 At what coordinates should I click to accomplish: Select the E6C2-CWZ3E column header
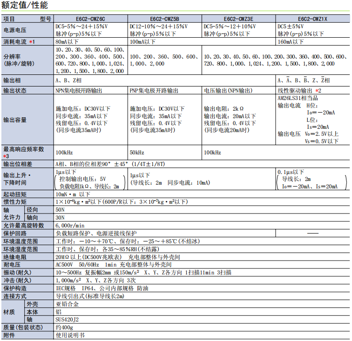[238, 19]
